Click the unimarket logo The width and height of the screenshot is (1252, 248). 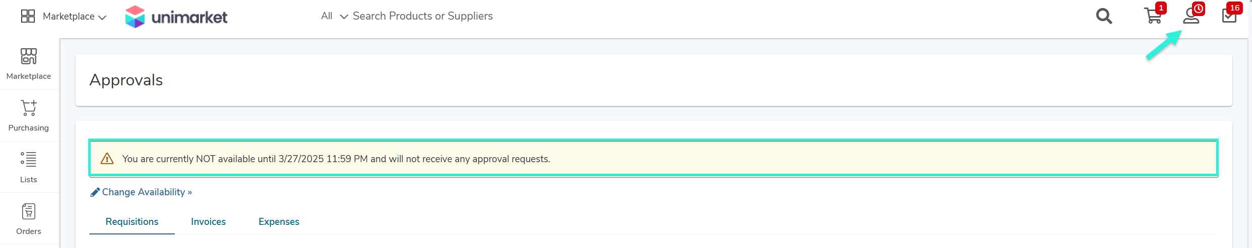176,17
